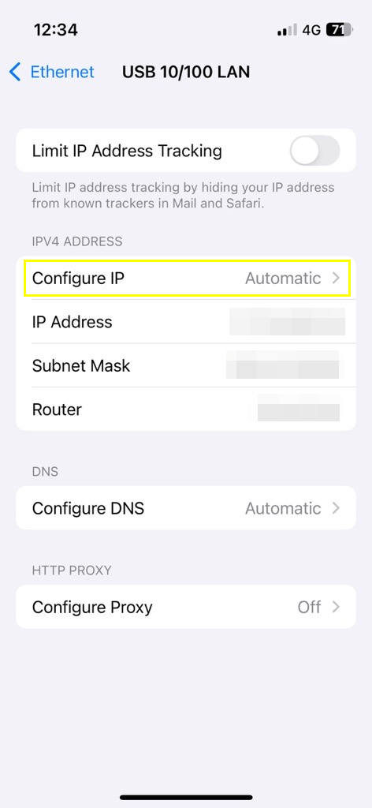Tap the cellular signal bars icon

tap(287, 30)
